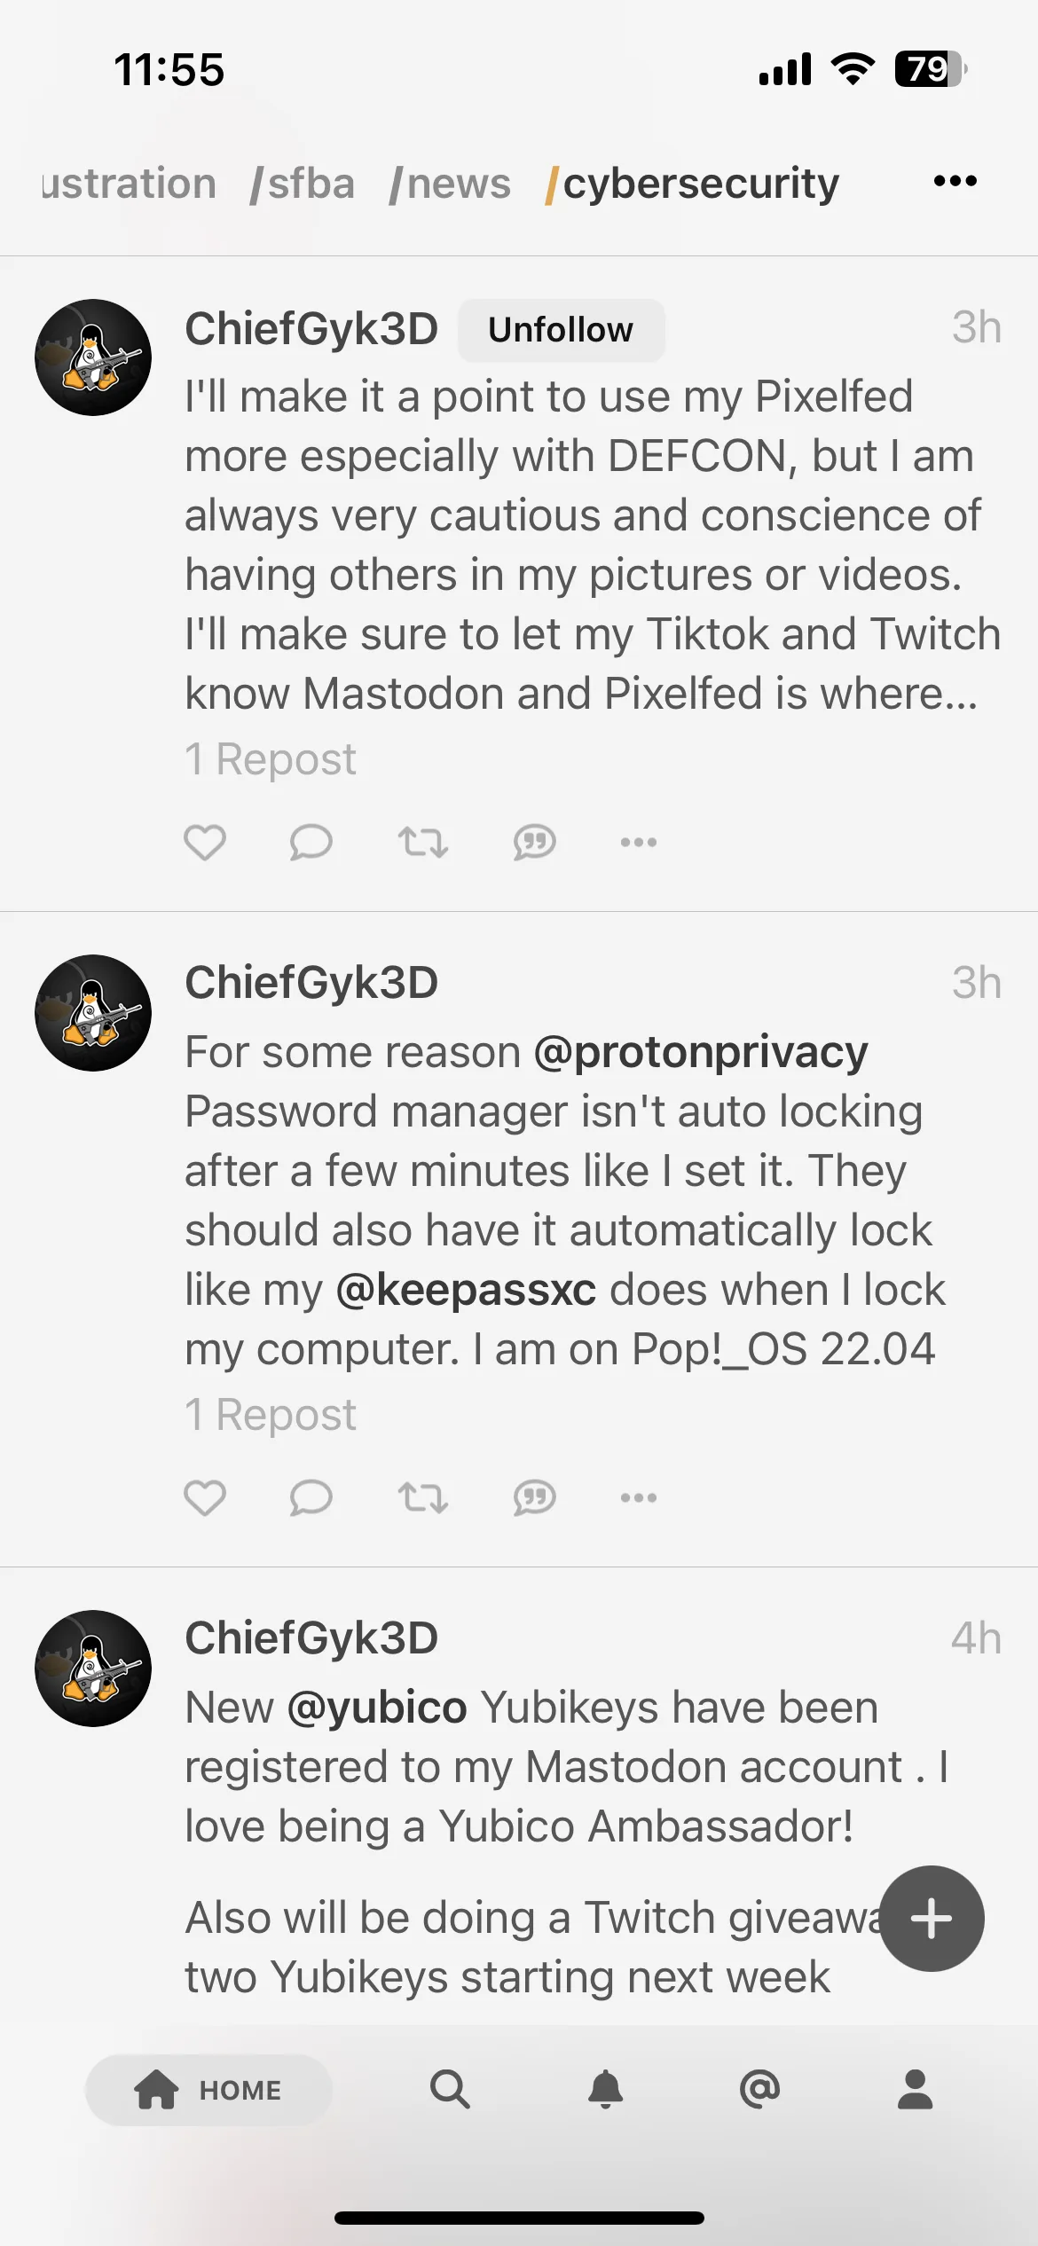This screenshot has height=2246, width=1038.
Task: Toggle like on the protonprivacy post
Action: [205, 1497]
